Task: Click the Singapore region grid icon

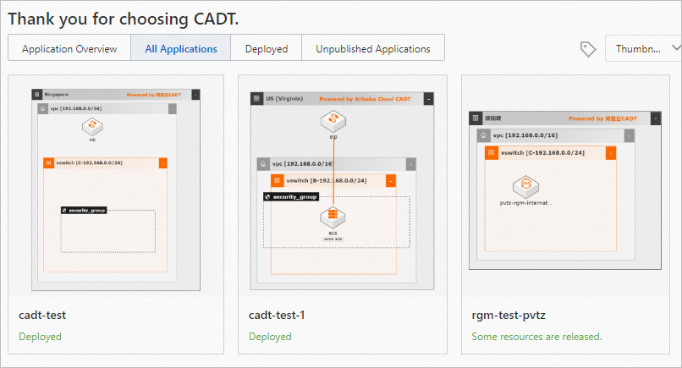Action: coord(37,94)
